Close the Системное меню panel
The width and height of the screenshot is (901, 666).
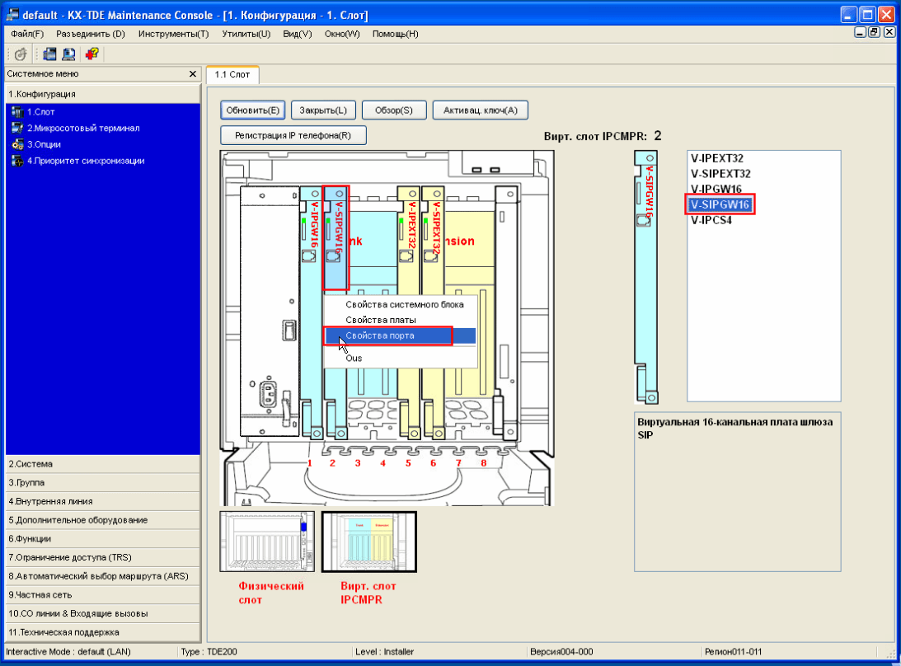coord(193,74)
